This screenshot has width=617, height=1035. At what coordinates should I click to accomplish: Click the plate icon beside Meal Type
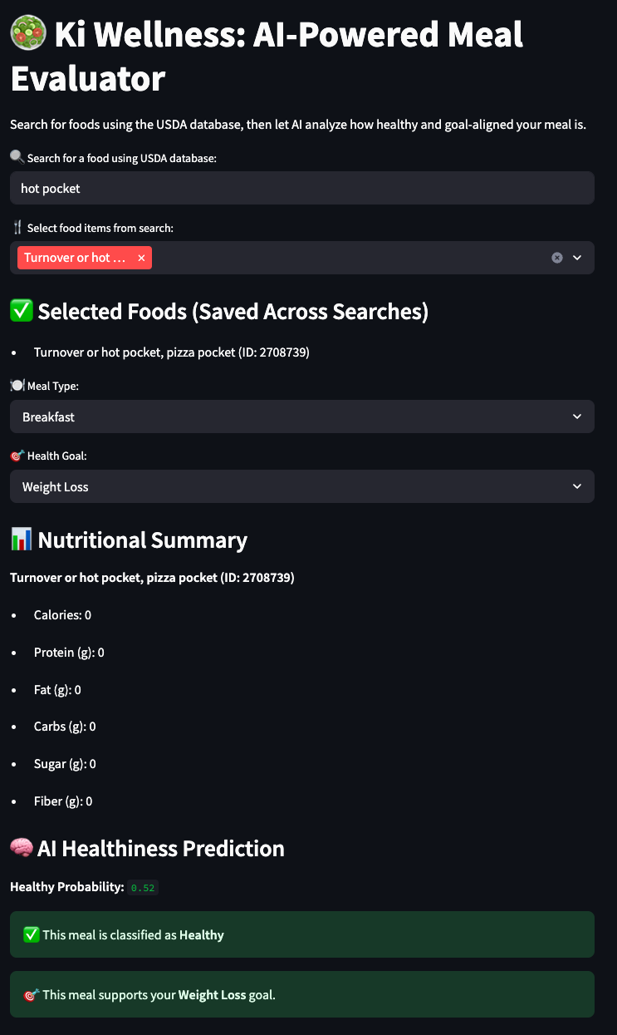pyautogui.click(x=17, y=385)
